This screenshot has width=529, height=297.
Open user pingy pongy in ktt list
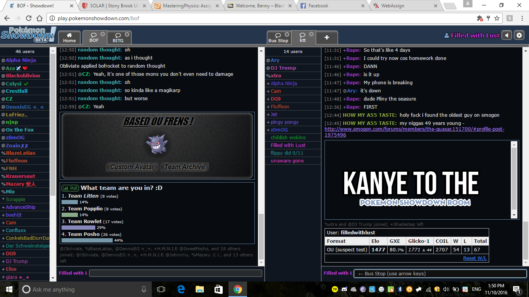293,122
